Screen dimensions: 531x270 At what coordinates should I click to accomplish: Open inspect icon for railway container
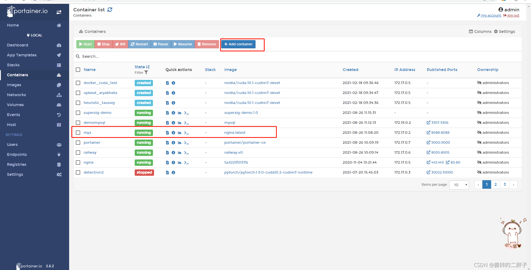tap(173, 153)
